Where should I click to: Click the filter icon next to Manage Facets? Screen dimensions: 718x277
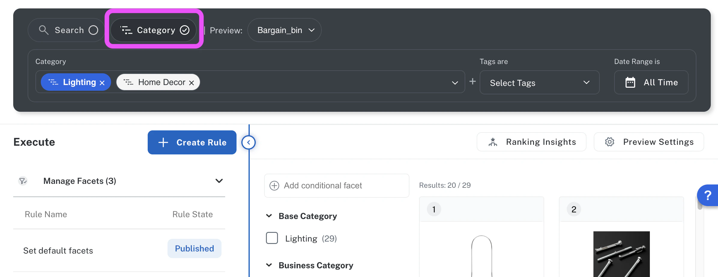click(x=23, y=181)
